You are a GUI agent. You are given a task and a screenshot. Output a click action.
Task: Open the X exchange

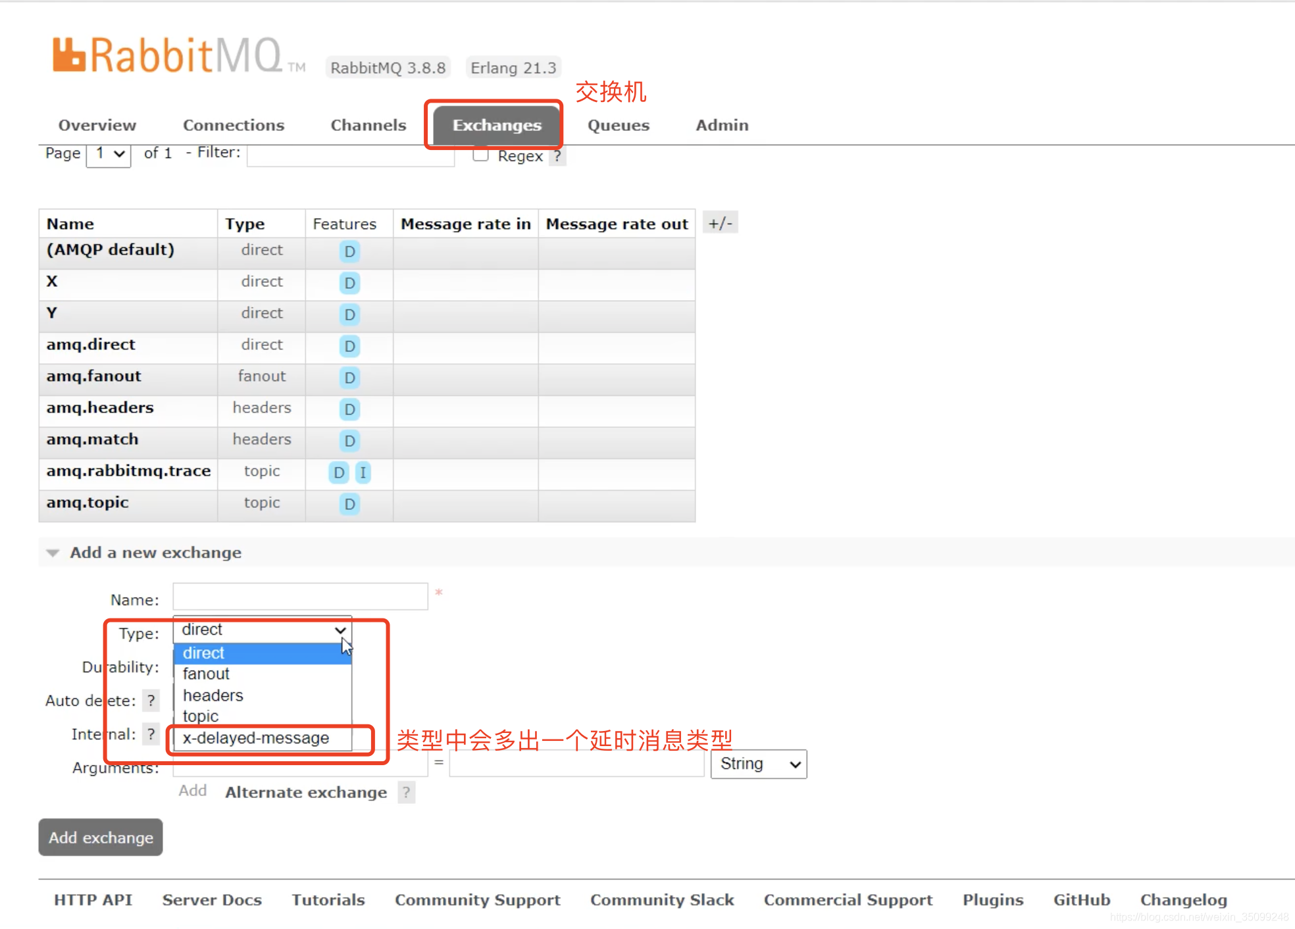(x=52, y=282)
